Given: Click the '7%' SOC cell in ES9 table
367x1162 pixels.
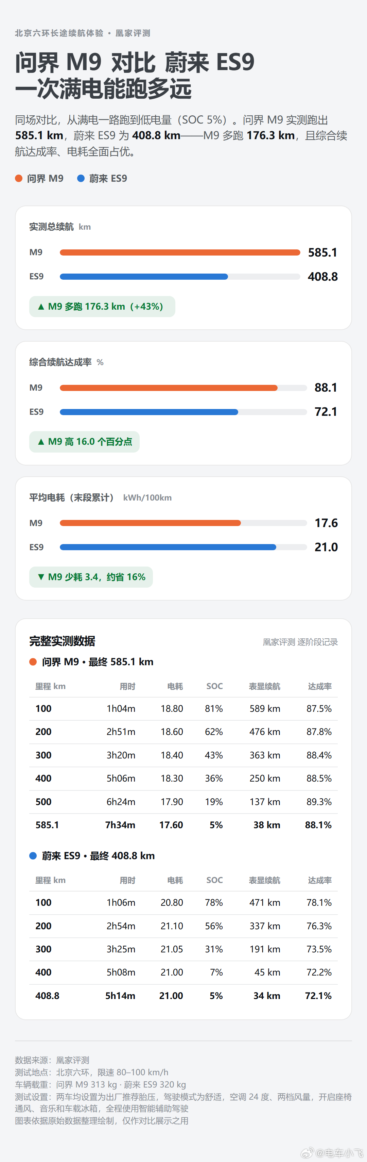Looking at the screenshot, I should (x=216, y=972).
